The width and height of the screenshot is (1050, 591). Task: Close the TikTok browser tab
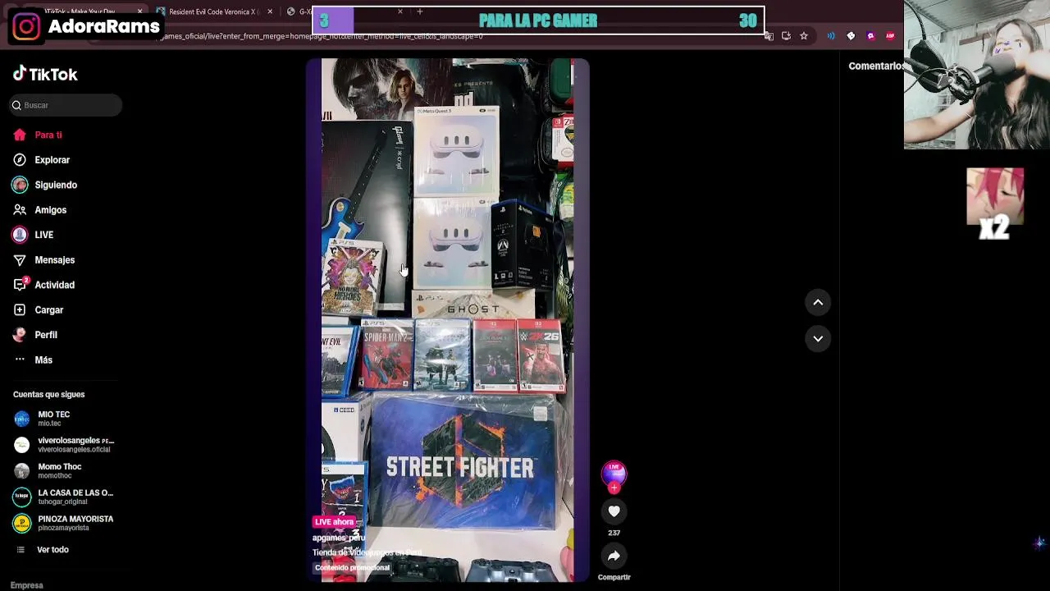tap(140, 11)
